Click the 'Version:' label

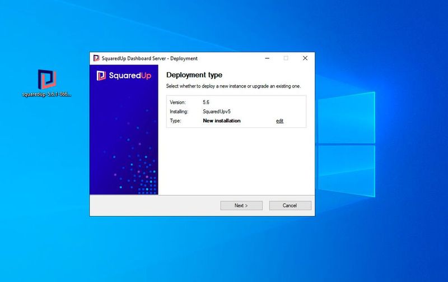tap(178, 102)
